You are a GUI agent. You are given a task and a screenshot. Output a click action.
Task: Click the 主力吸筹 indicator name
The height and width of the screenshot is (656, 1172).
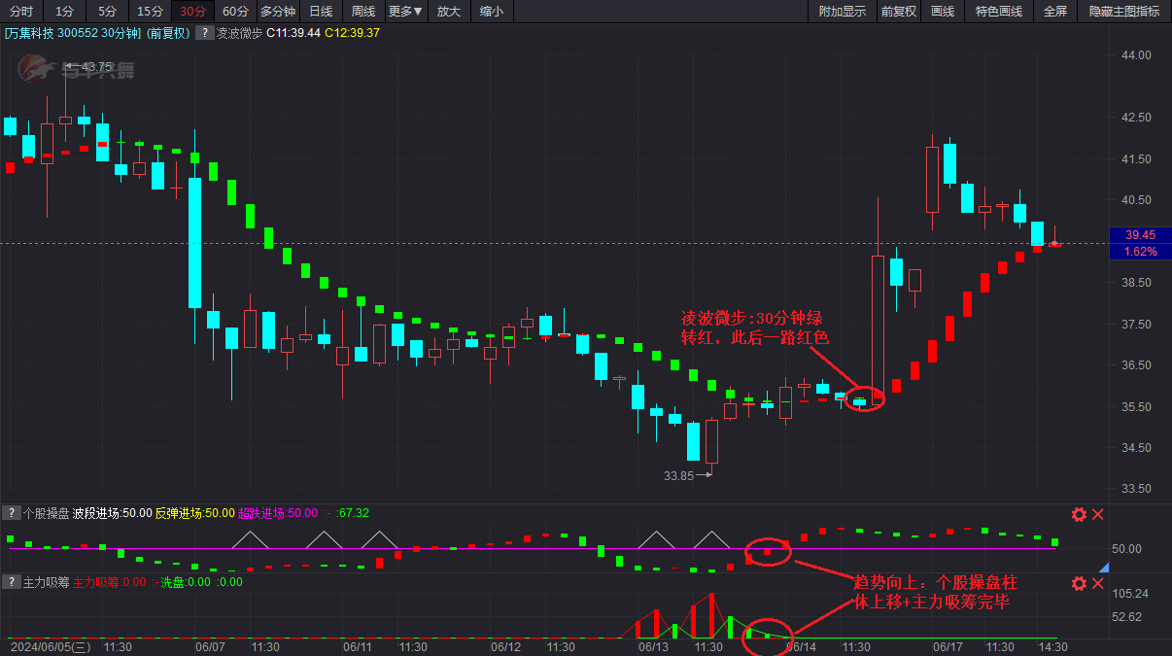coord(46,582)
